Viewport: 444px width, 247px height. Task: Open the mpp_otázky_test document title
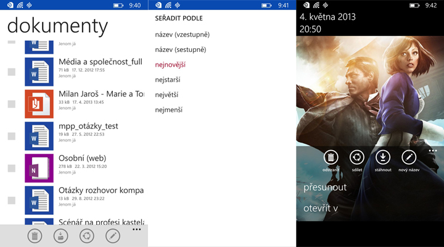click(x=88, y=126)
